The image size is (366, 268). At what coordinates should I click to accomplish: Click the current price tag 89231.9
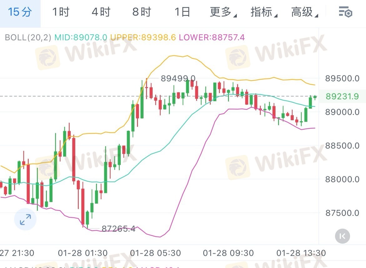click(x=342, y=97)
